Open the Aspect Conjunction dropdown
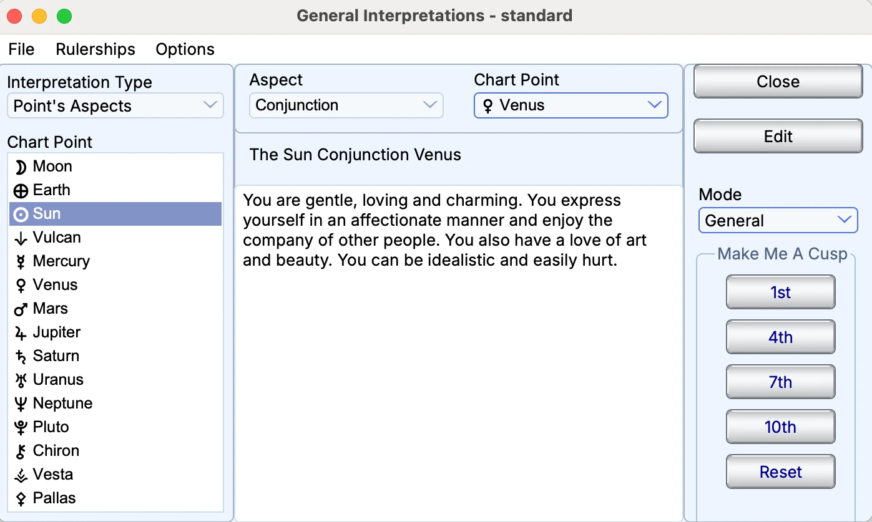Screen dimensions: 872x522 346,105
